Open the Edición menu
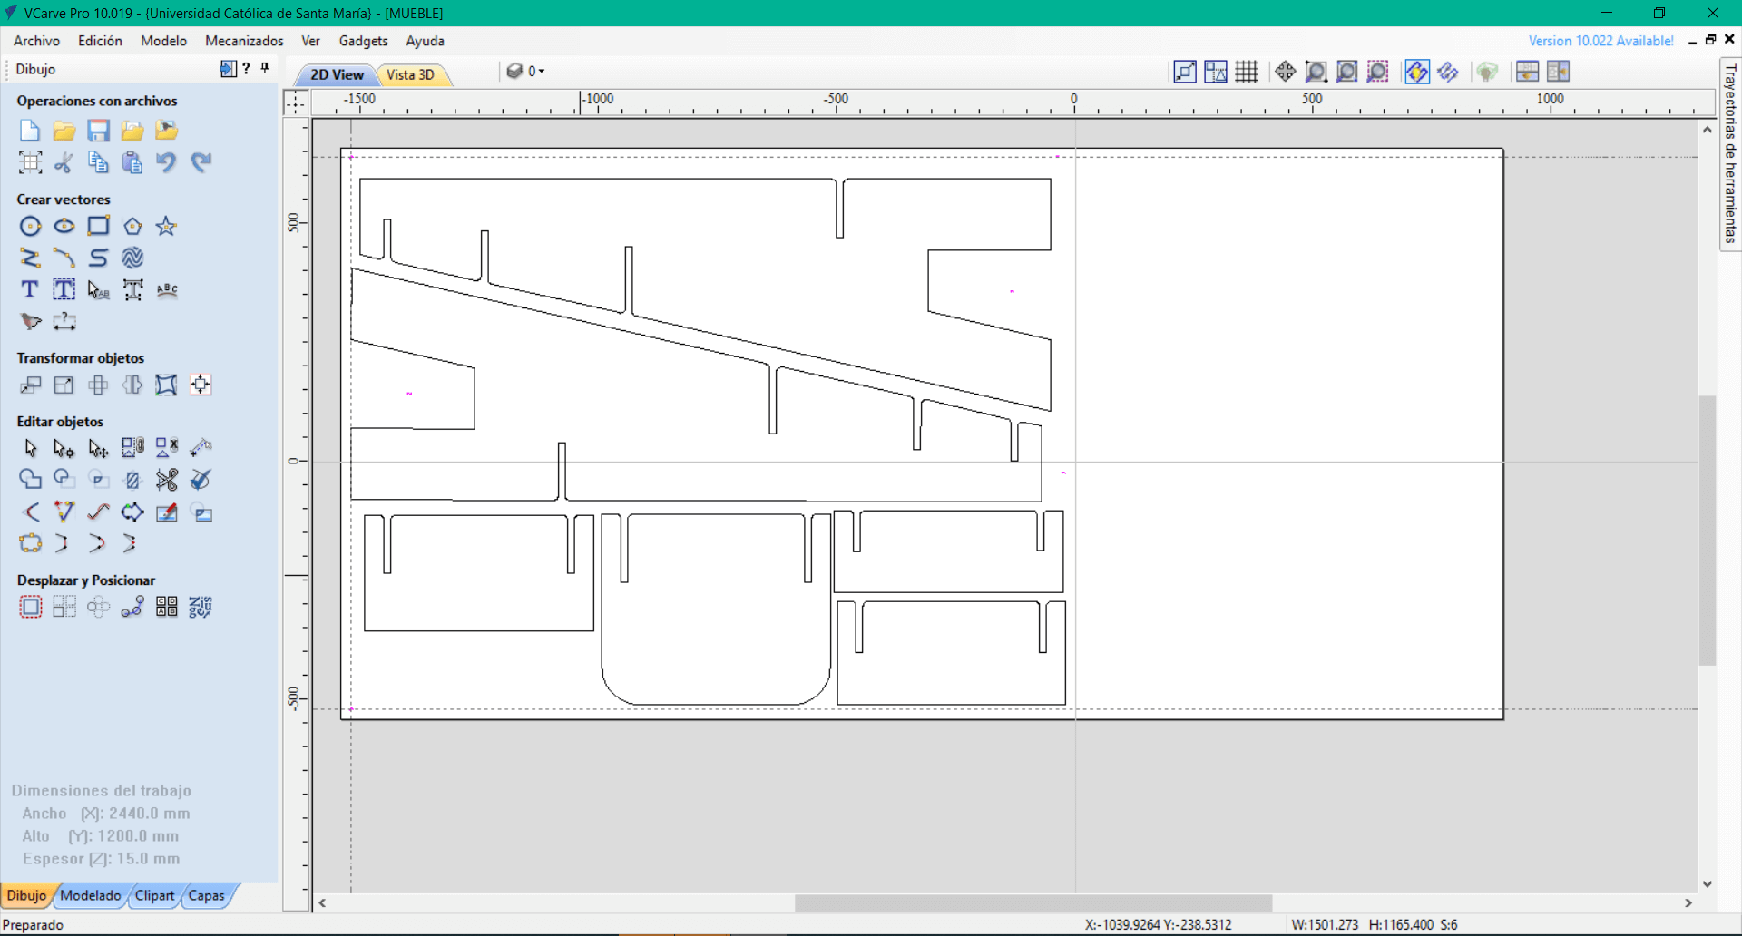Image resolution: width=1742 pixels, height=936 pixels. pyautogui.click(x=100, y=41)
